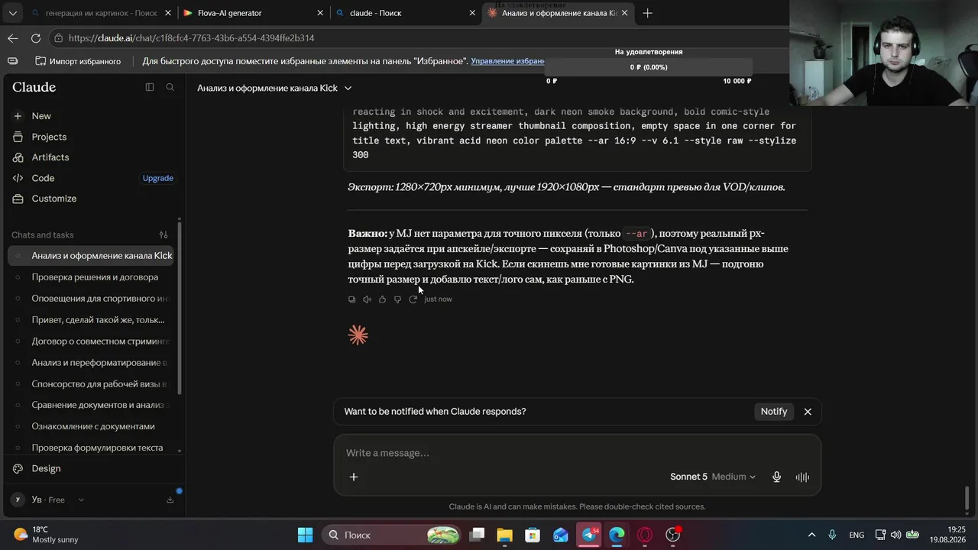Switch the ENG input language
The image size is (978, 550).
[857, 535]
